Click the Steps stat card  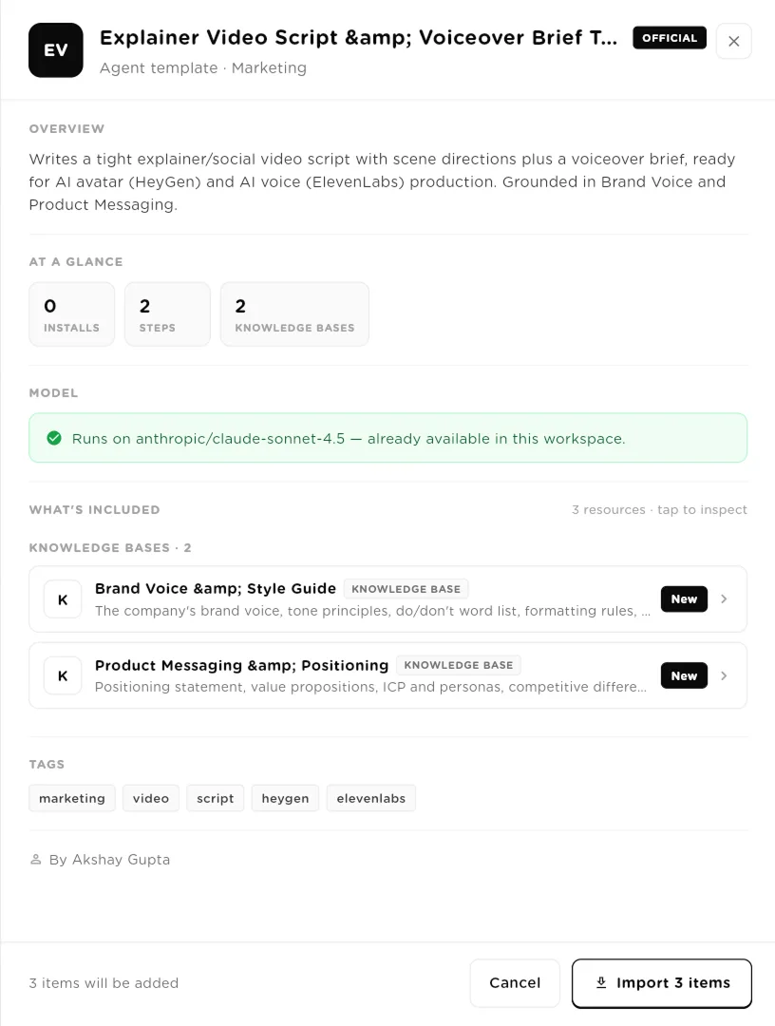167,314
